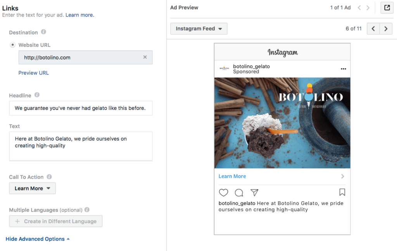Select the Website URL radio button

13,45
